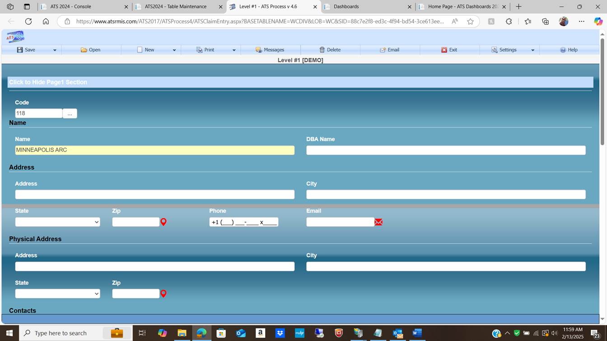Click the Delete trash icon

point(322,50)
